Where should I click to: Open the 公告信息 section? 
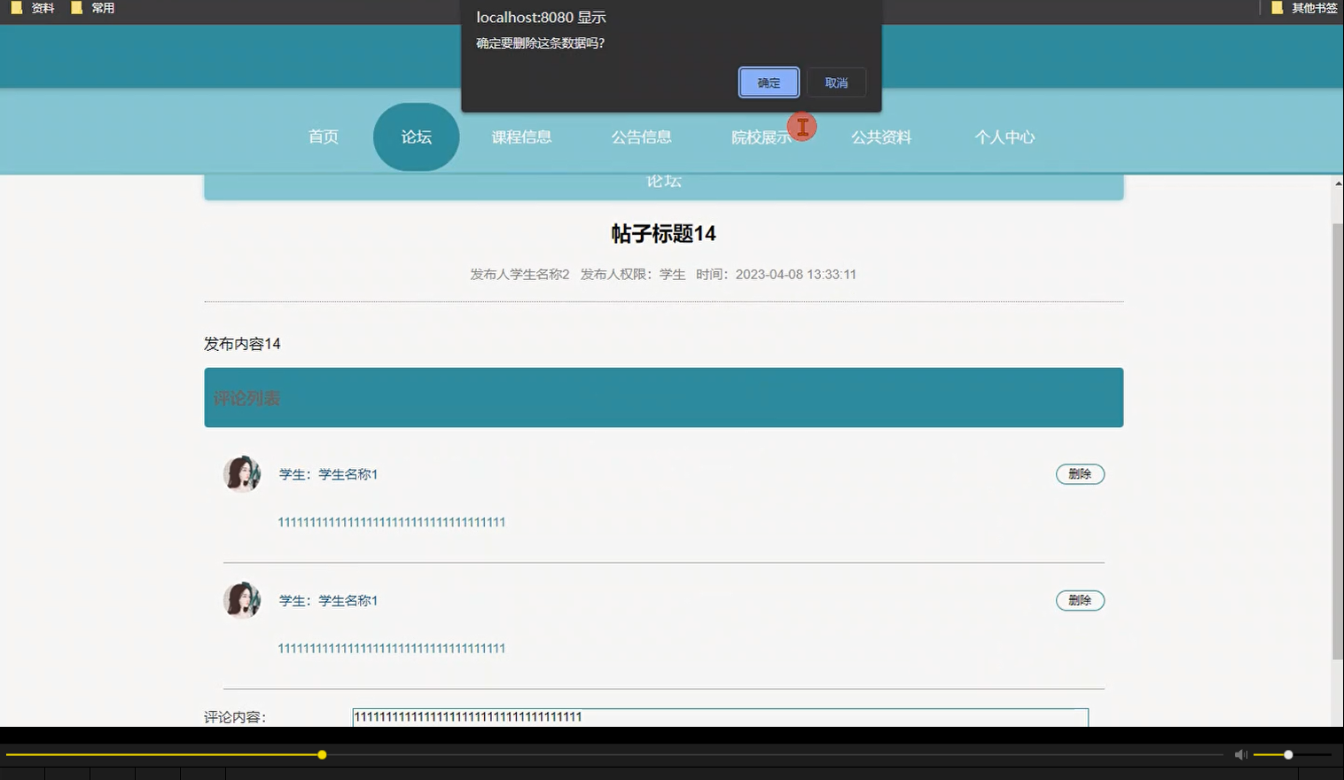tap(642, 136)
